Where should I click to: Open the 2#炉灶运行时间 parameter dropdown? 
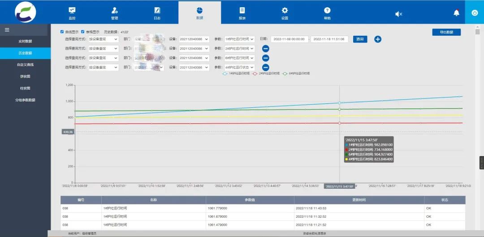point(239,49)
